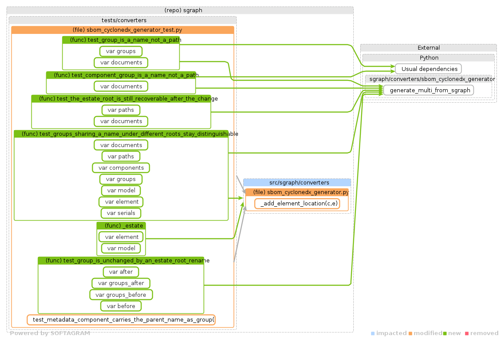The width and height of the screenshot is (503, 339).
Task: Click the (func) _estate header
Action: point(121,225)
